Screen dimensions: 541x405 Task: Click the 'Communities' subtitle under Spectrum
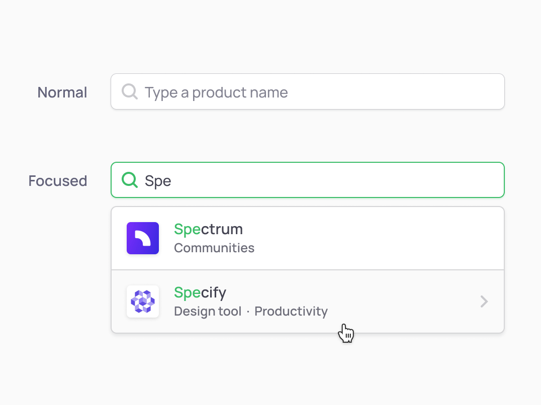pyautogui.click(x=214, y=248)
